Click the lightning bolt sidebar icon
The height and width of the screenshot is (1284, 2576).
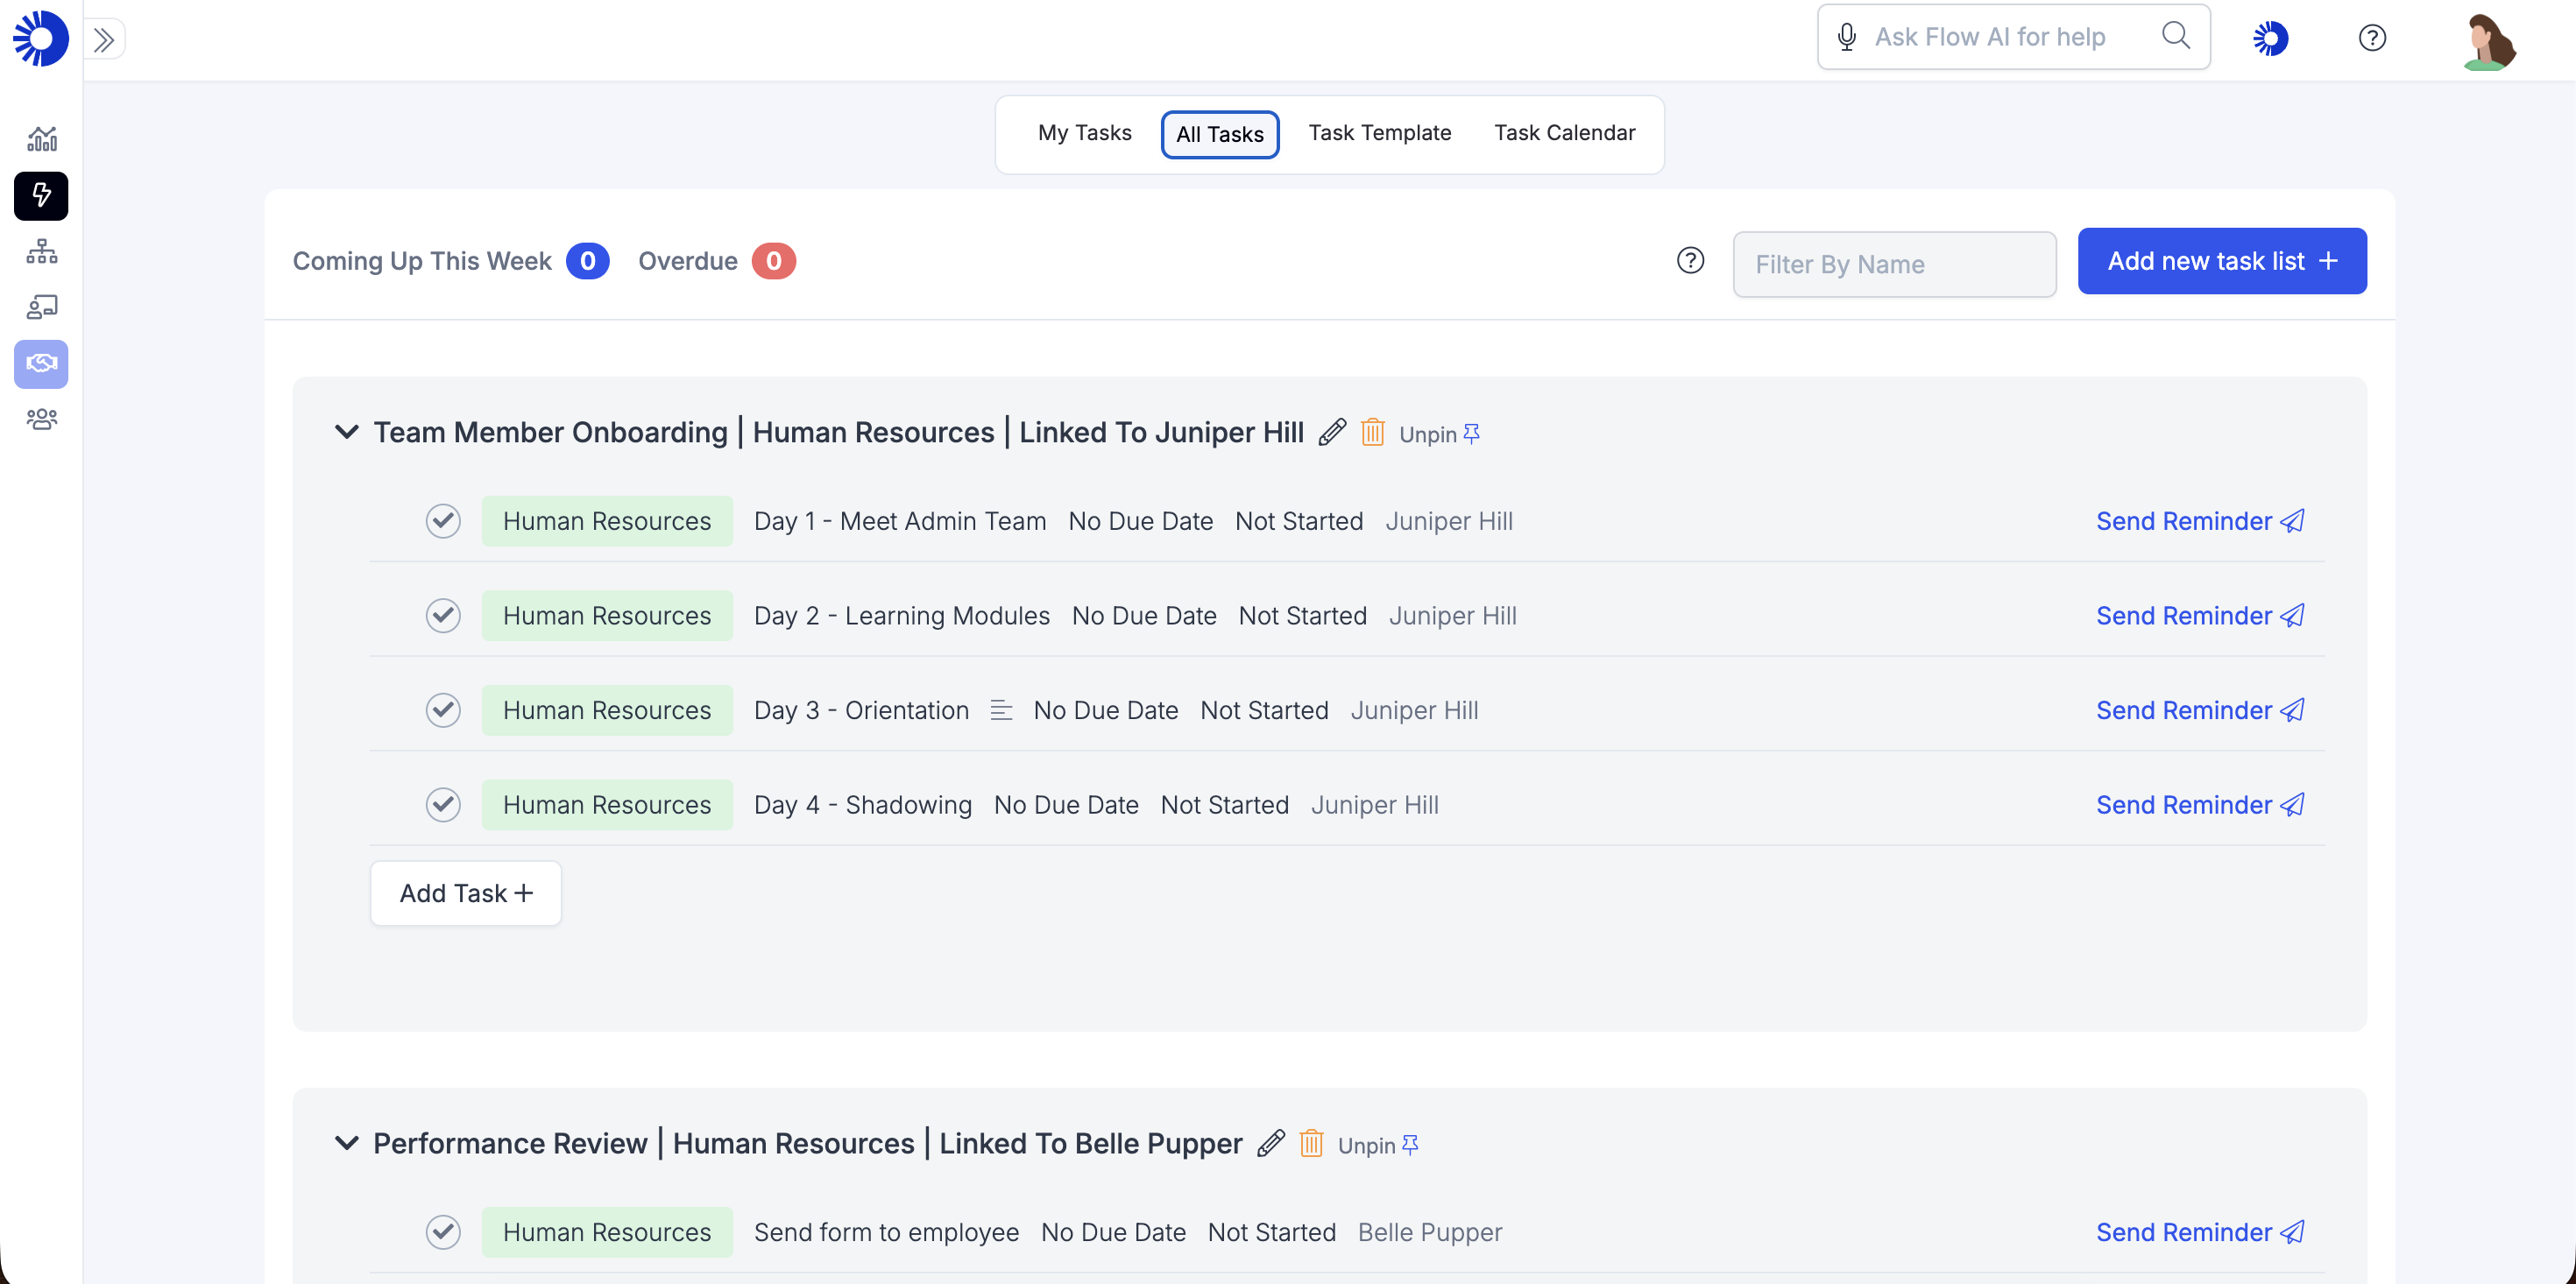tap(41, 195)
